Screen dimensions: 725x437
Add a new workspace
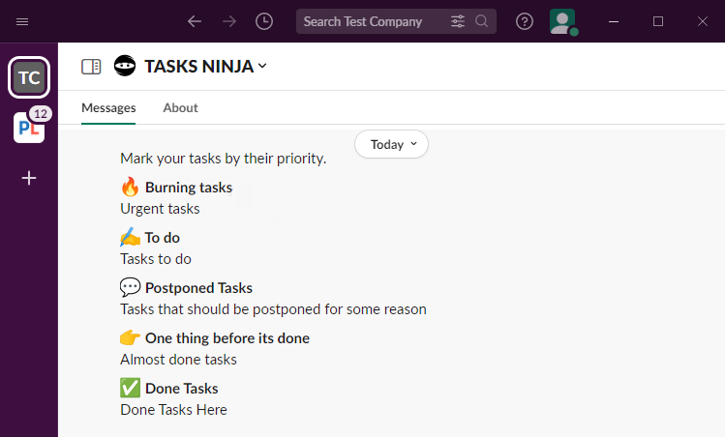coord(29,178)
